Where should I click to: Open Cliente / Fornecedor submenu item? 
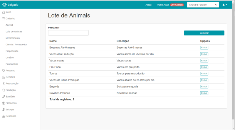(x=16, y=45)
